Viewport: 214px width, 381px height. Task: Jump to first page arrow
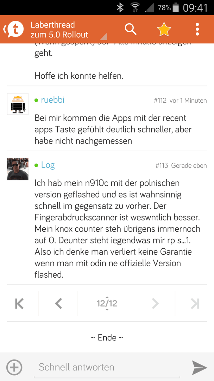(19, 303)
